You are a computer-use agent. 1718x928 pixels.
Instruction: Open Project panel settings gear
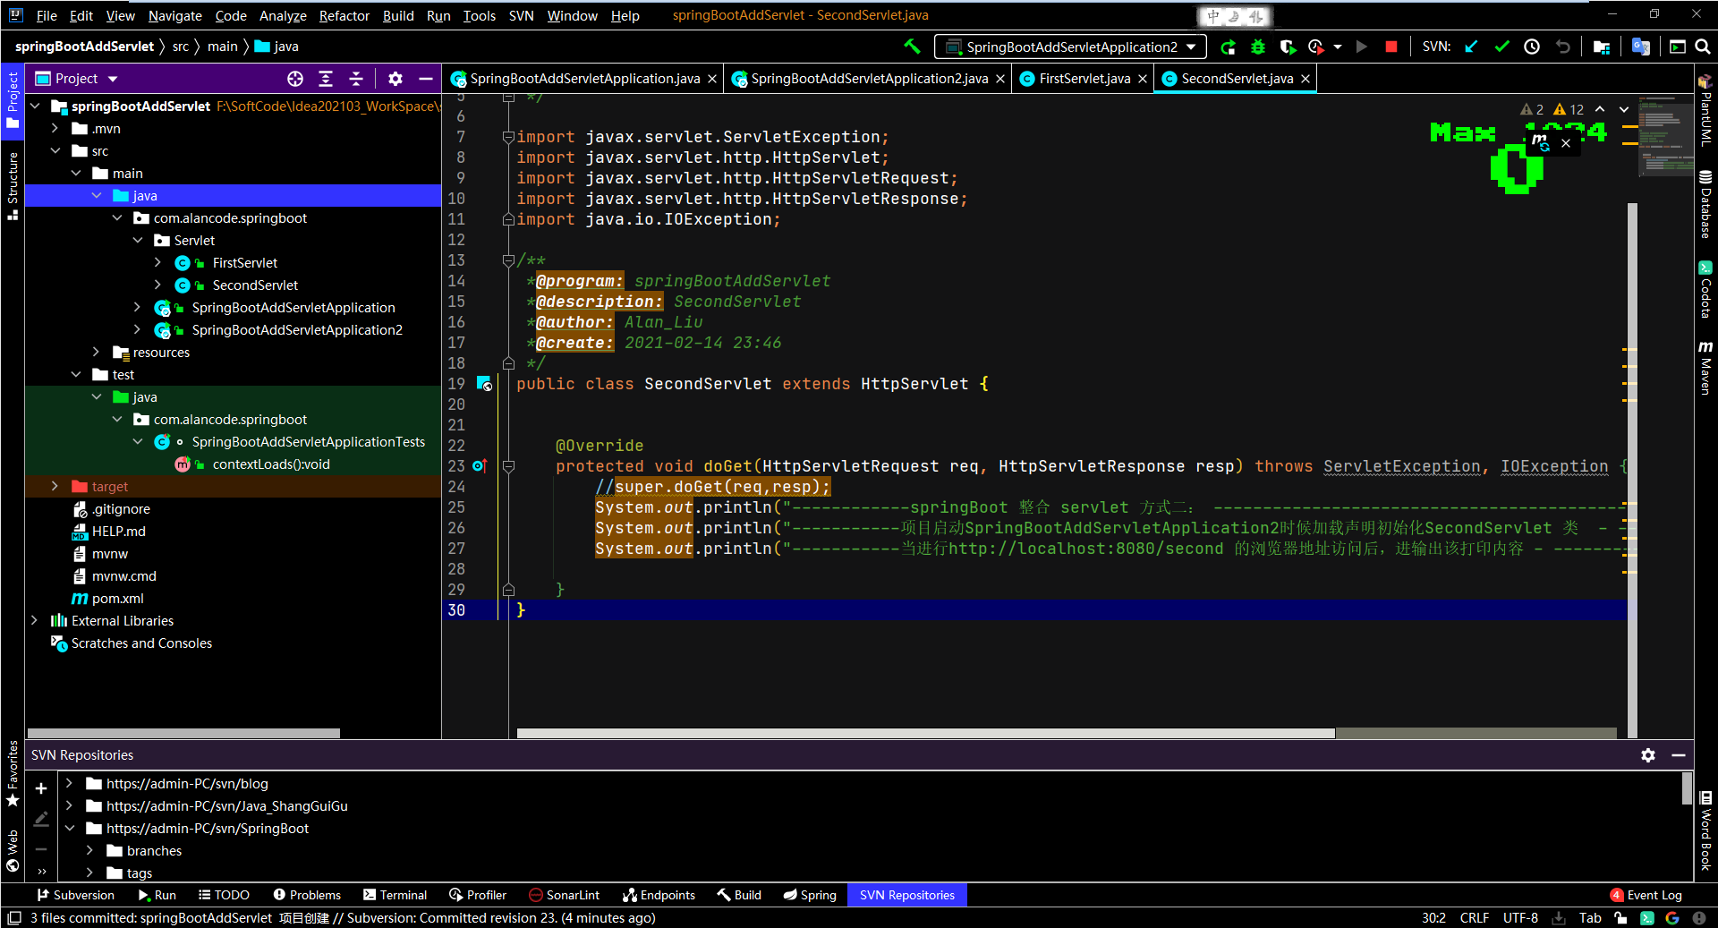click(395, 79)
